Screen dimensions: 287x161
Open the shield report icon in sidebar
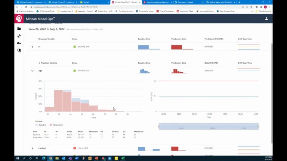coord(19,51)
